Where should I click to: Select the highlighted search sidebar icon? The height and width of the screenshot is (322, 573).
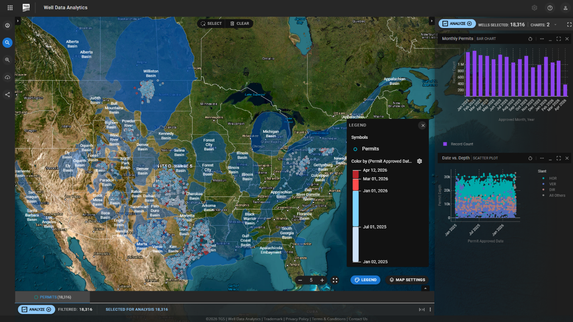coord(7,42)
